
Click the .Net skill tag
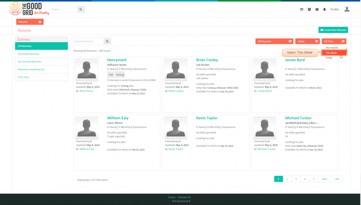point(111,74)
